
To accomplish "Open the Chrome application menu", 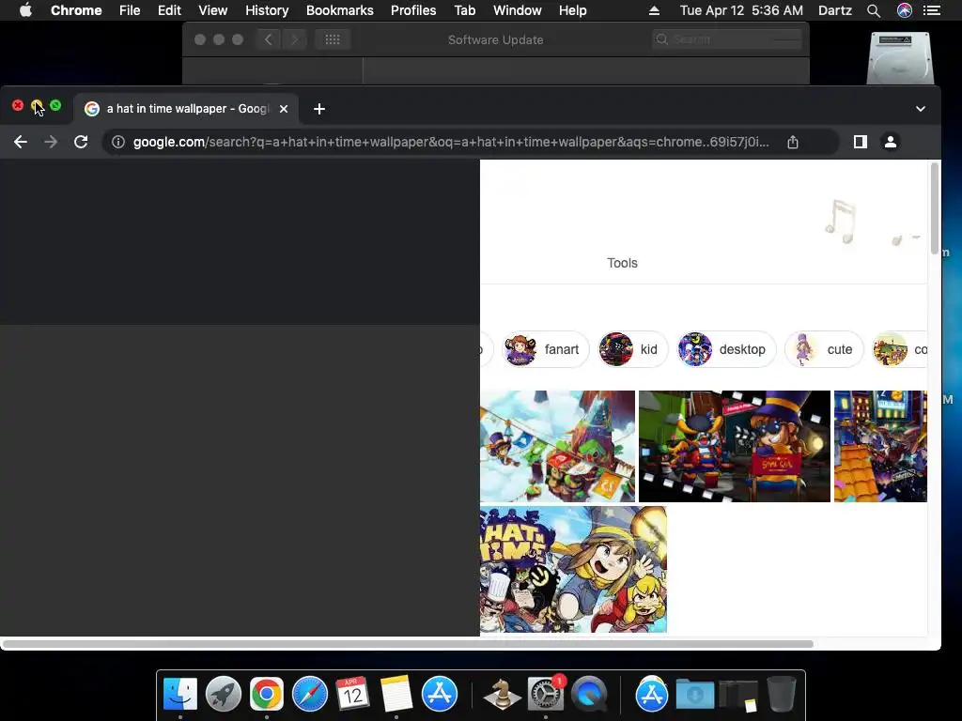I will (76, 10).
